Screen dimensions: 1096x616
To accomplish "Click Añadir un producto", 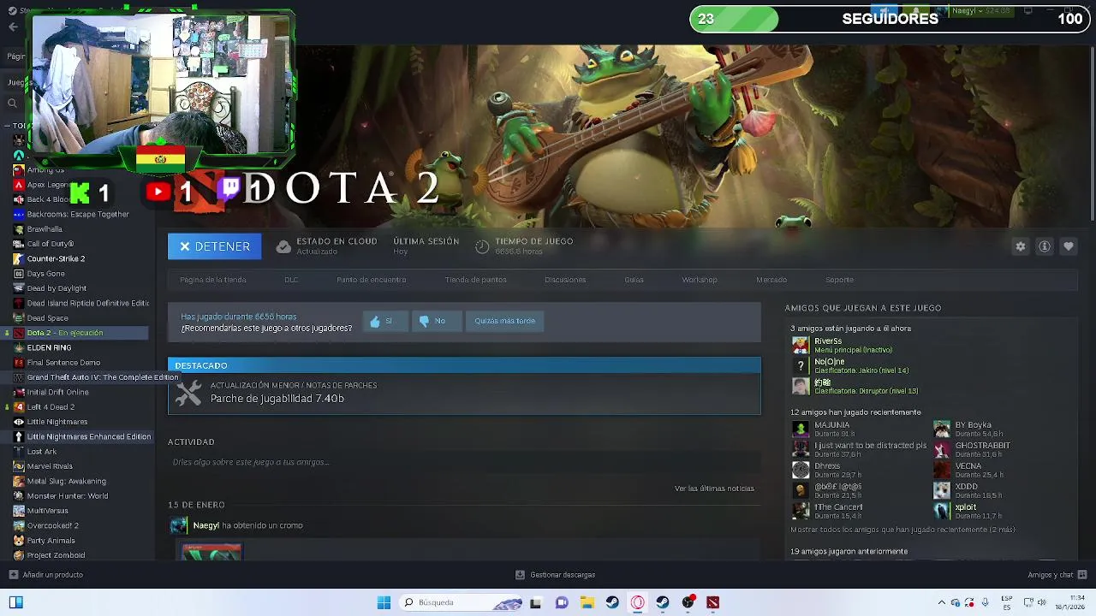I will (x=45, y=575).
